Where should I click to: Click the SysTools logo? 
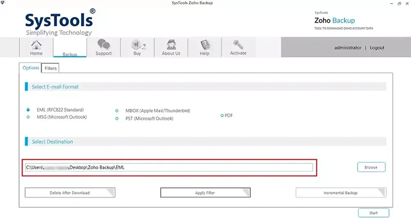(60, 22)
